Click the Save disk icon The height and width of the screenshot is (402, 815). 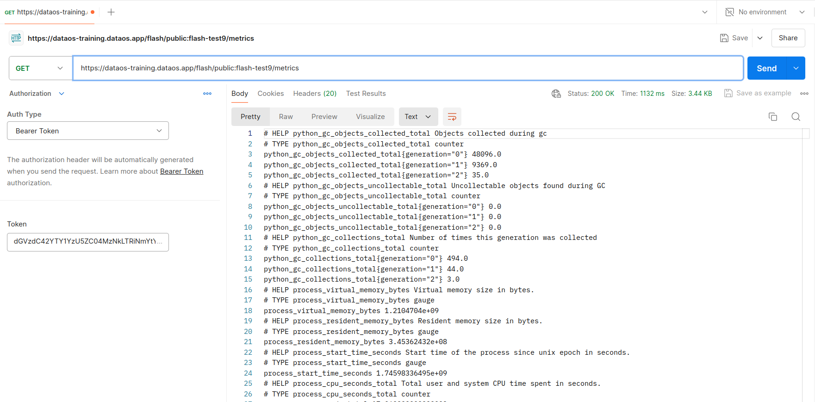(x=724, y=38)
